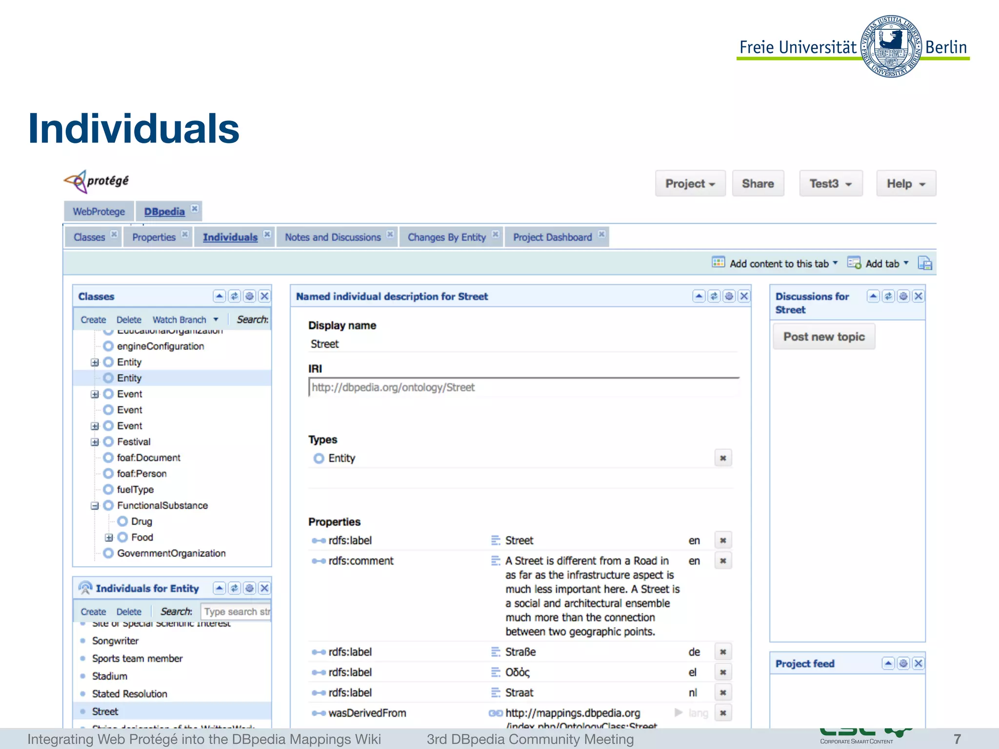
Task: Delete the rdfs:comment property row
Action: [x=723, y=561]
